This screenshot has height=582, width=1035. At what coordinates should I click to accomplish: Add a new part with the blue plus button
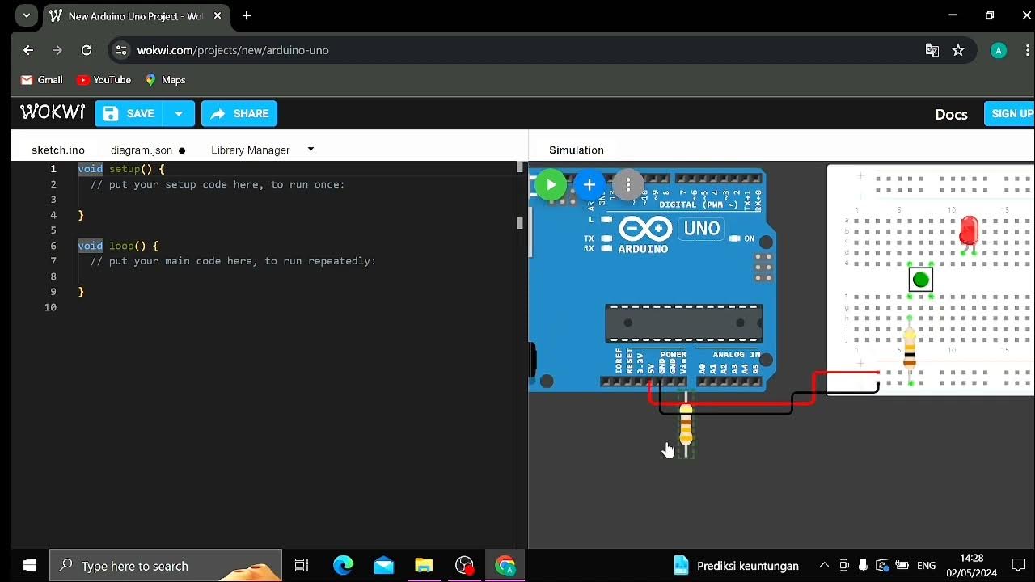tap(589, 185)
